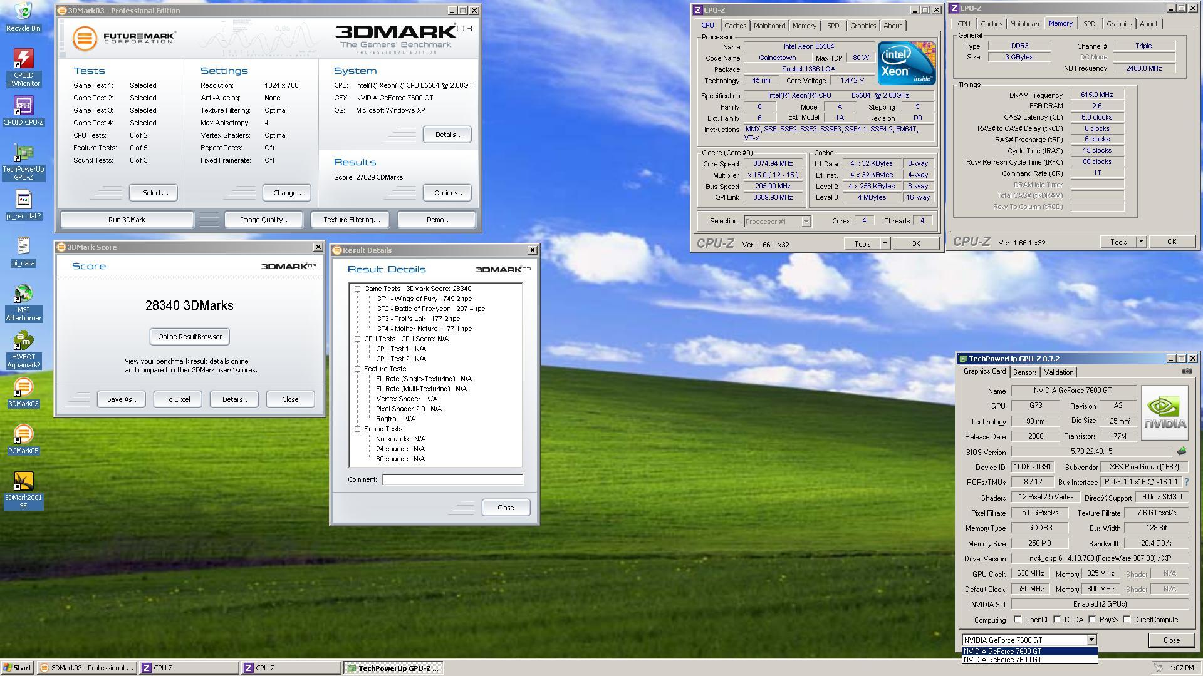Click the GPU selector dropdown arrow in GPU-Z
Image resolution: width=1203 pixels, height=676 pixels.
(1091, 640)
